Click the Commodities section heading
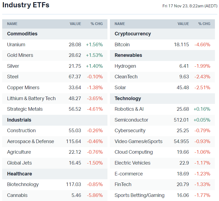This screenshot has height=201, width=219. (x=22, y=34)
